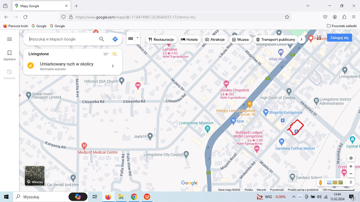The height and width of the screenshot is (202, 360).
Task: Open the notification center icon
Action: (x=352, y=197)
